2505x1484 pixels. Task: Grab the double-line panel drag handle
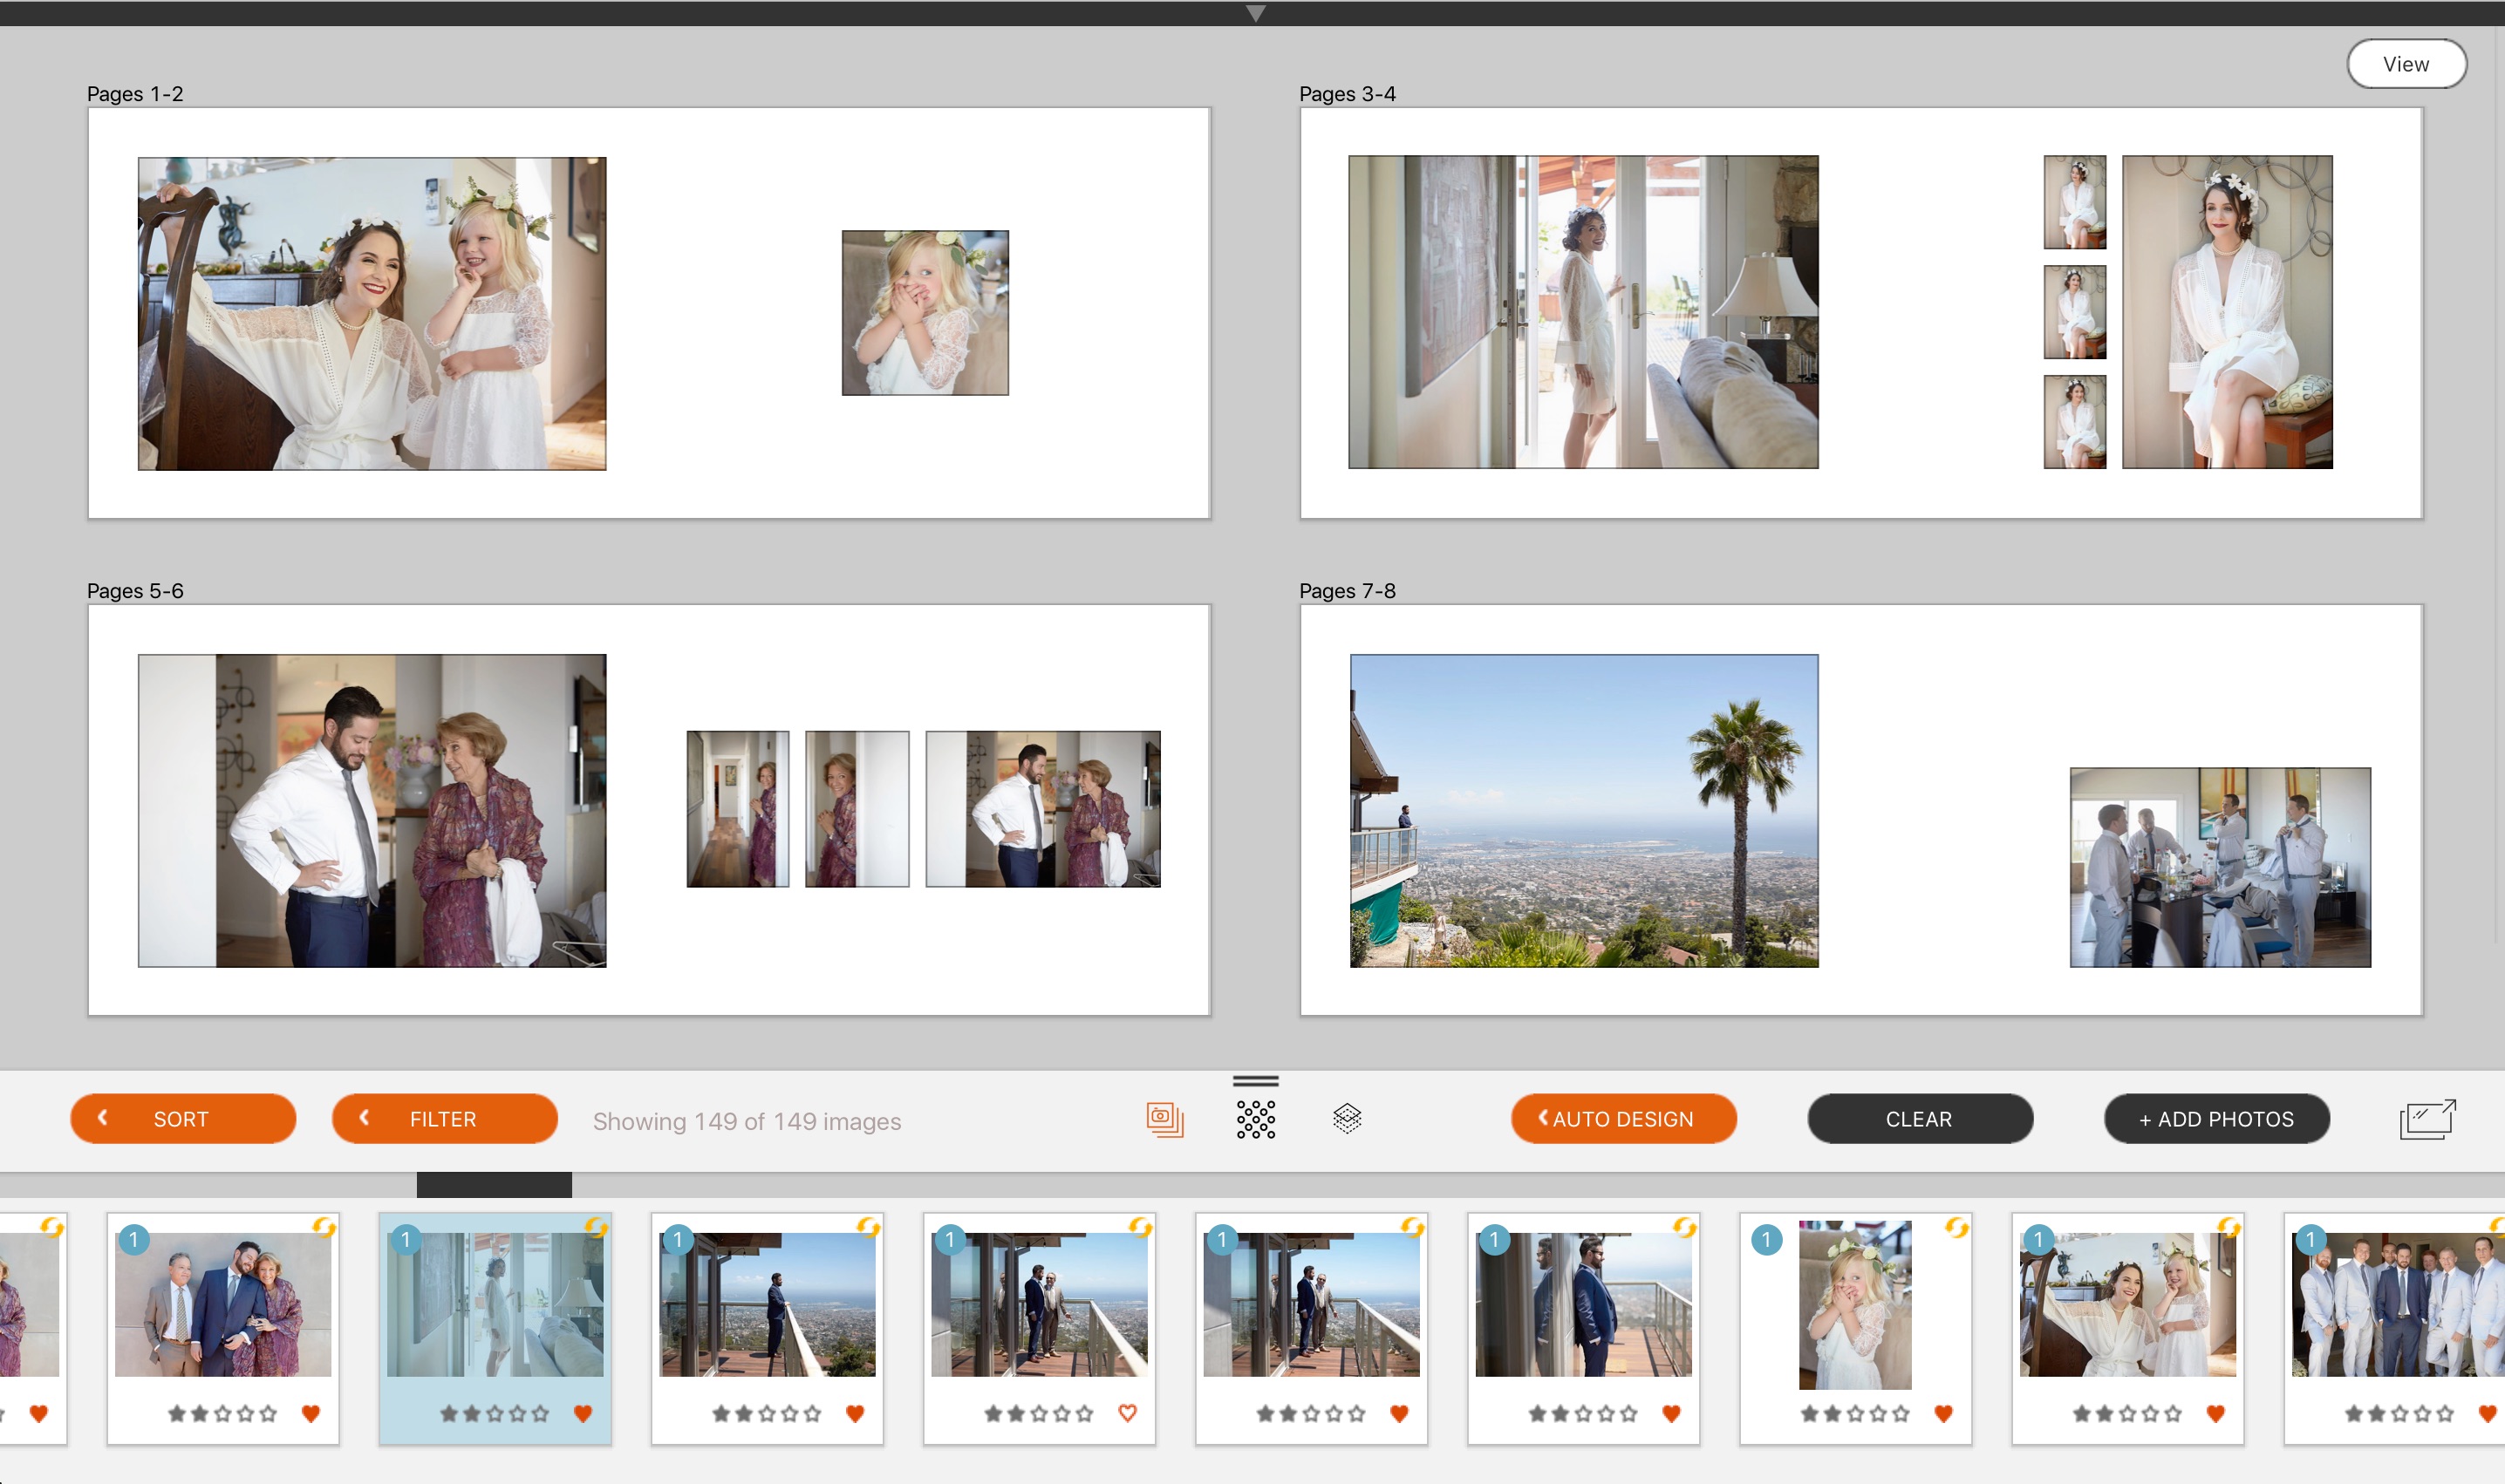coord(1255,1081)
